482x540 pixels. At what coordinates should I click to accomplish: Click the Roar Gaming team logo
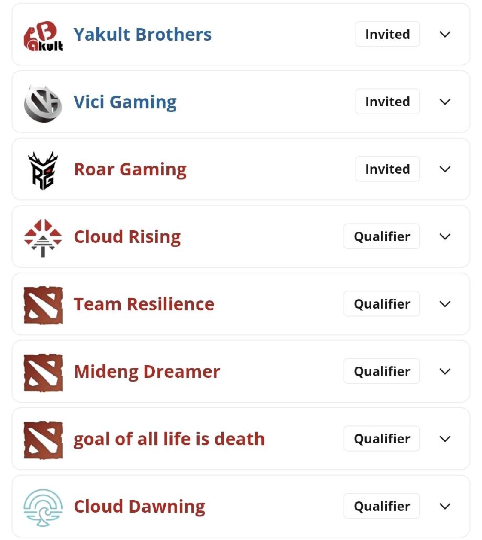coord(43,170)
